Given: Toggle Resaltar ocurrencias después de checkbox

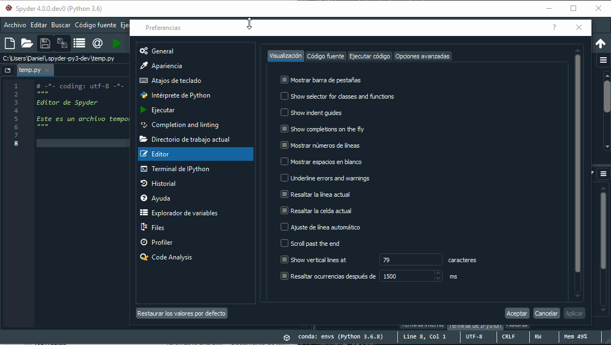Looking at the screenshot, I should point(285,276).
